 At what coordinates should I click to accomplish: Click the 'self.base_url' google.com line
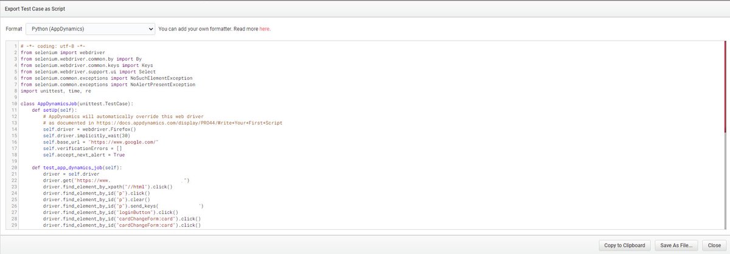point(101,141)
